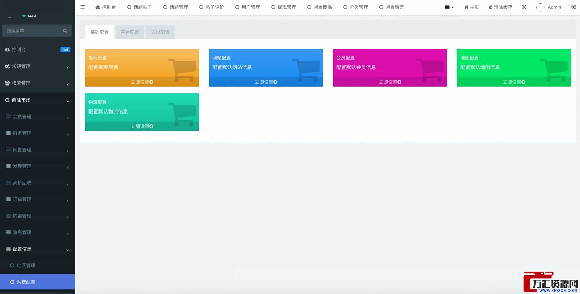The width and height of the screenshot is (580, 294).
Task: Click the list icon beside 配置信息
Action: (x=8, y=249)
